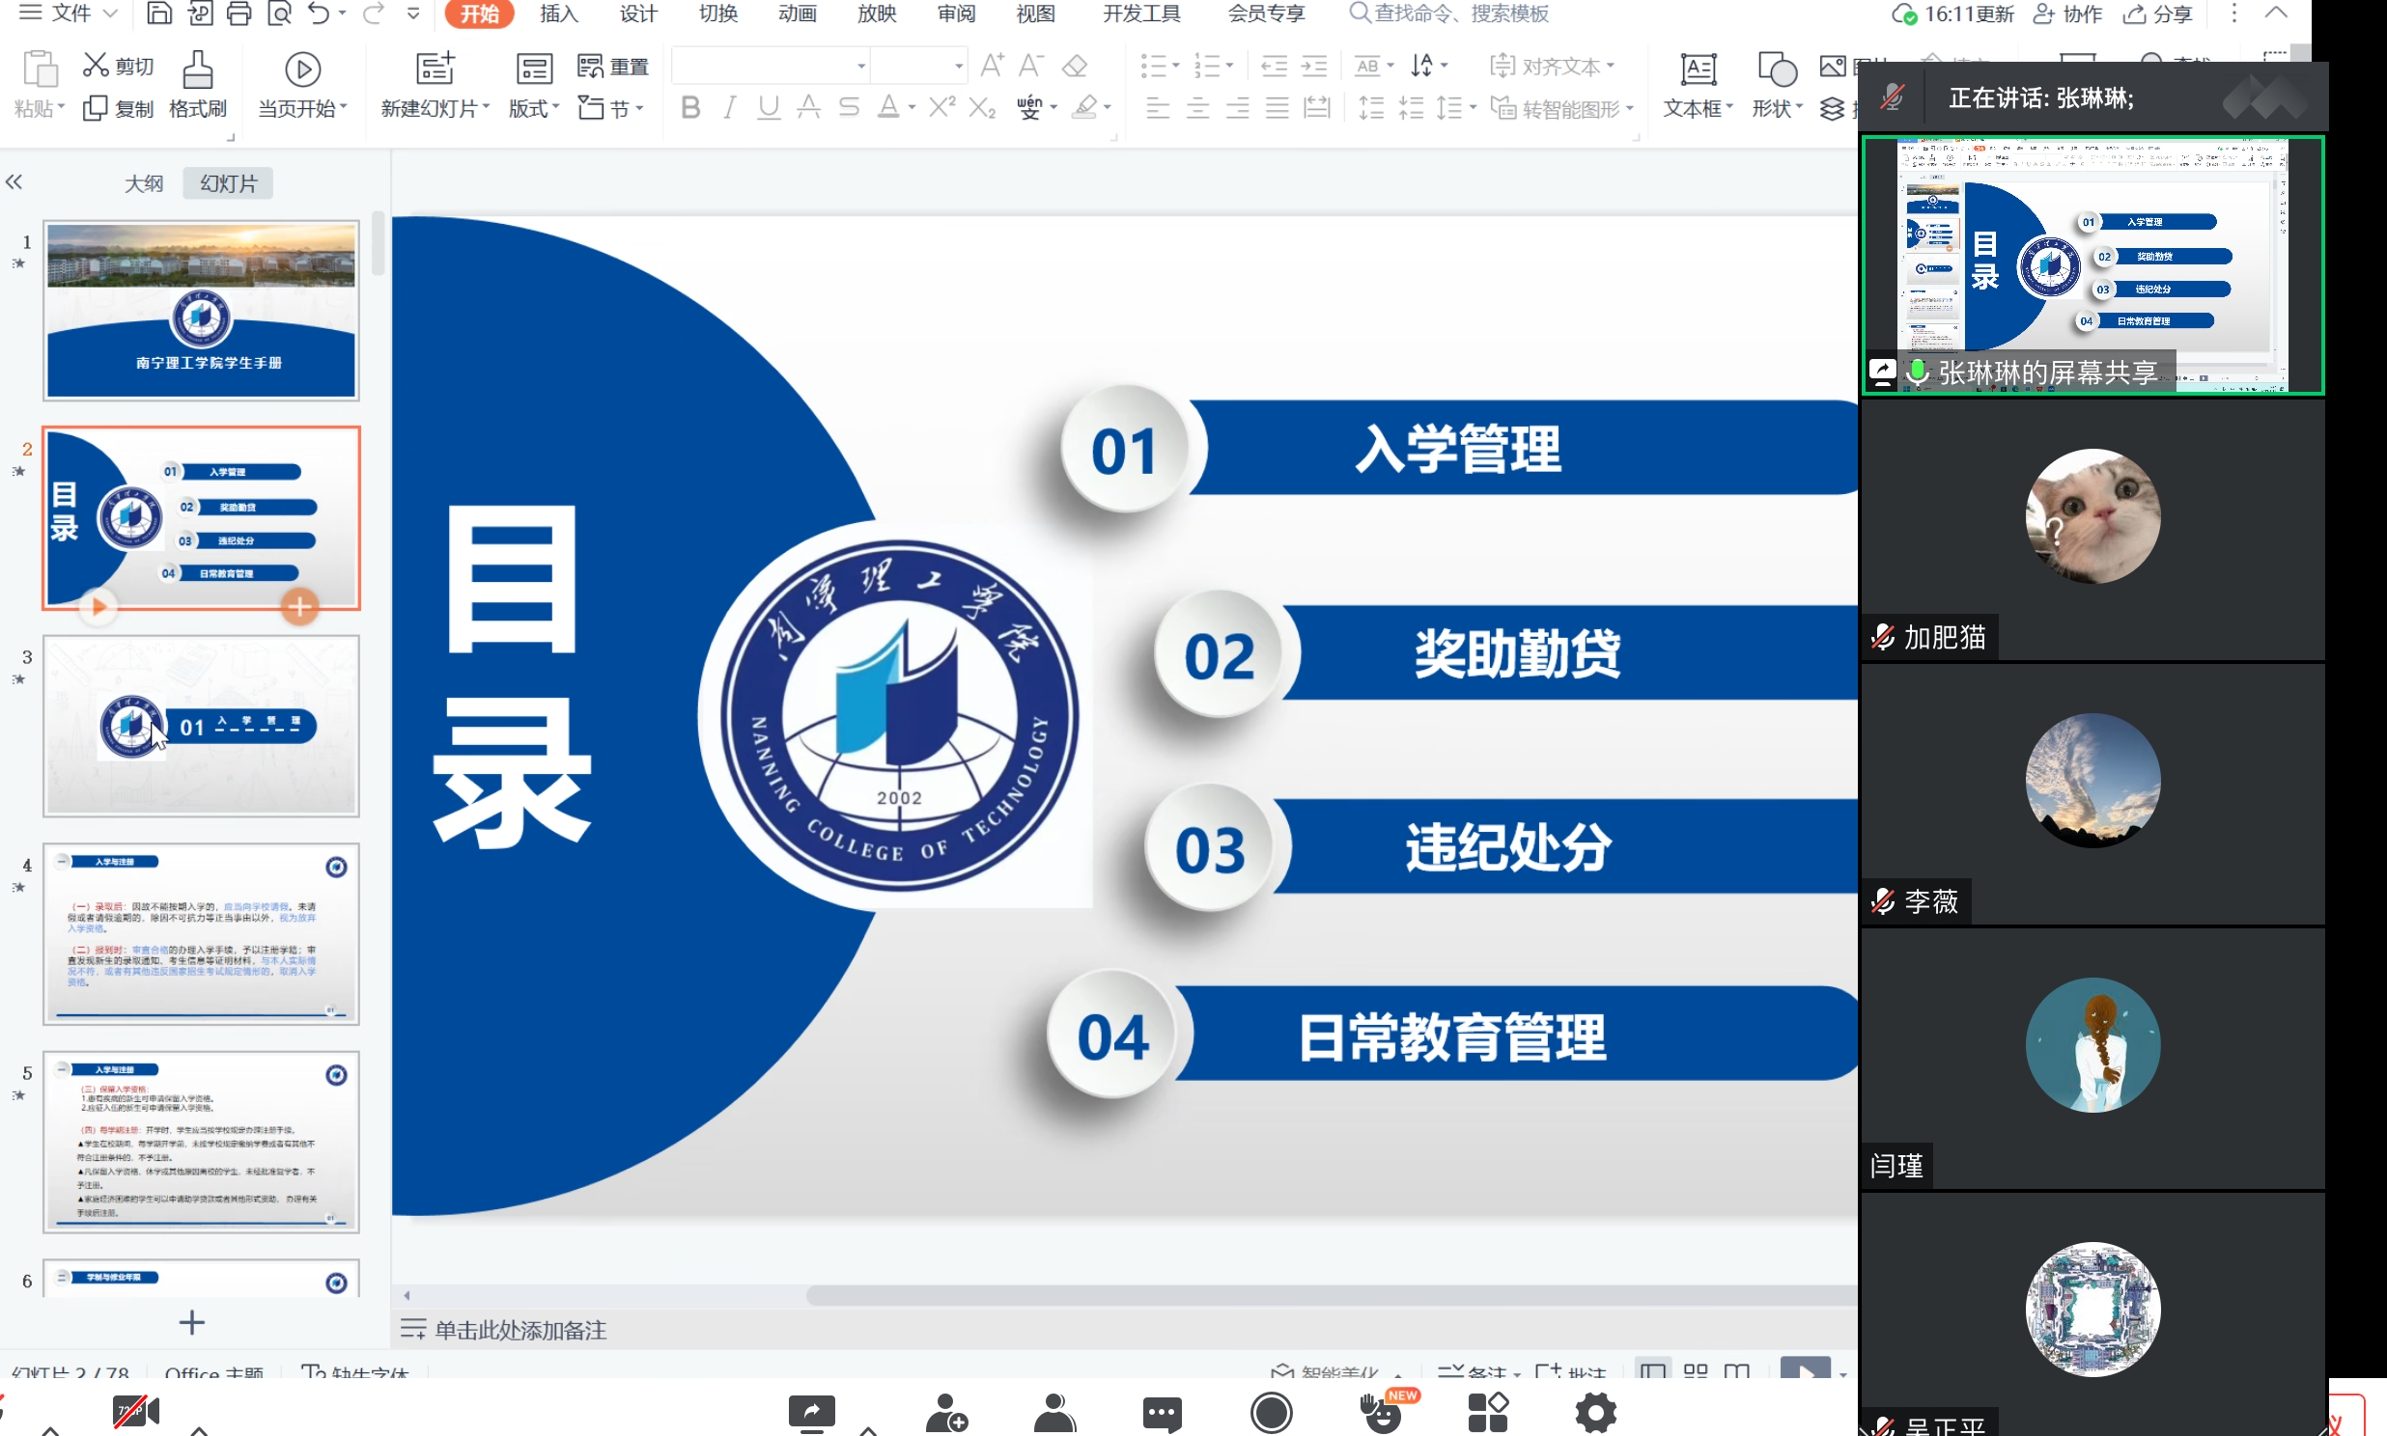Viewport: 2387px width, 1436px height.
Task: Open the meeting chat bubble icon
Action: pyautogui.click(x=1162, y=1413)
